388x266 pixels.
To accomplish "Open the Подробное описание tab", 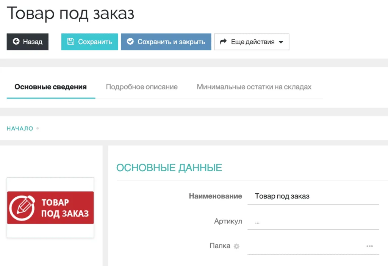I will point(142,87).
